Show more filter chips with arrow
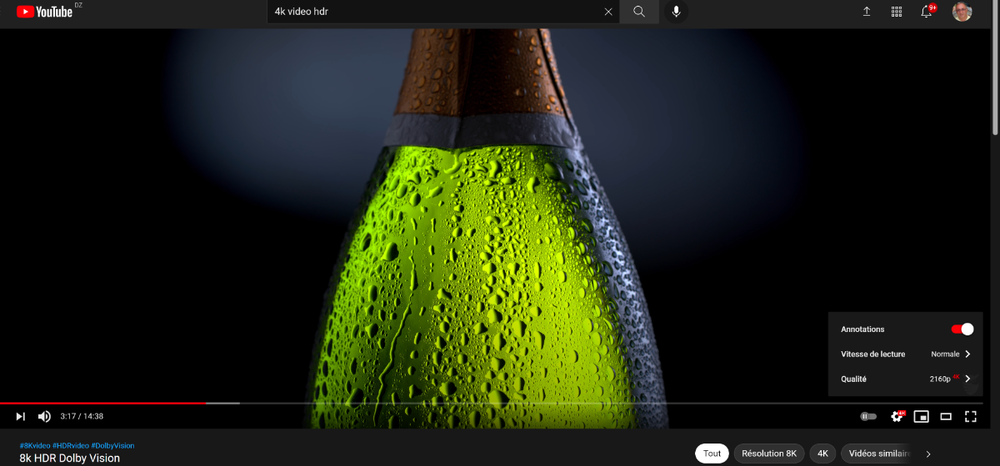The image size is (1000, 466). click(x=928, y=454)
